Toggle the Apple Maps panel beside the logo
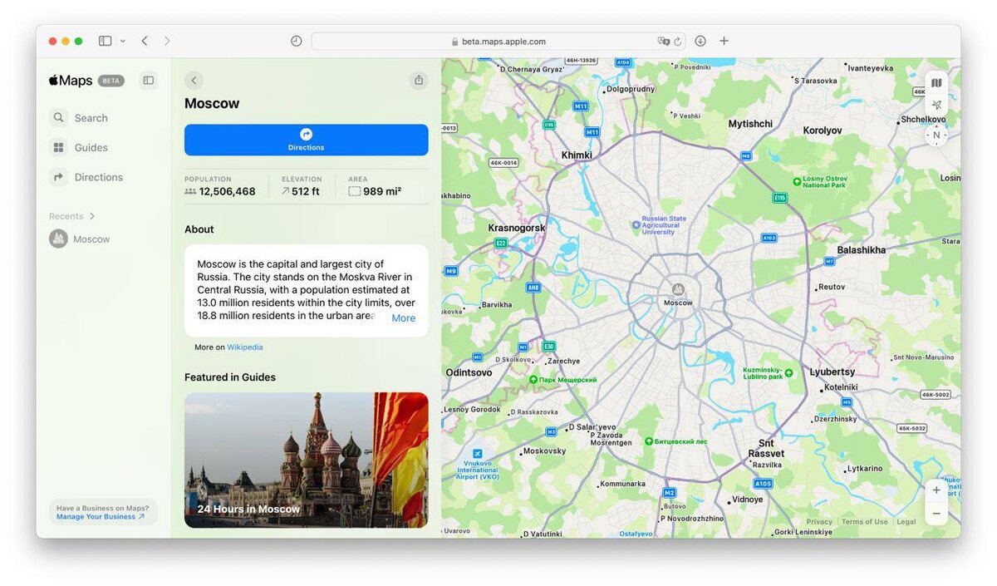This screenshot has width=997, height=586. click(x=148, y=80)
